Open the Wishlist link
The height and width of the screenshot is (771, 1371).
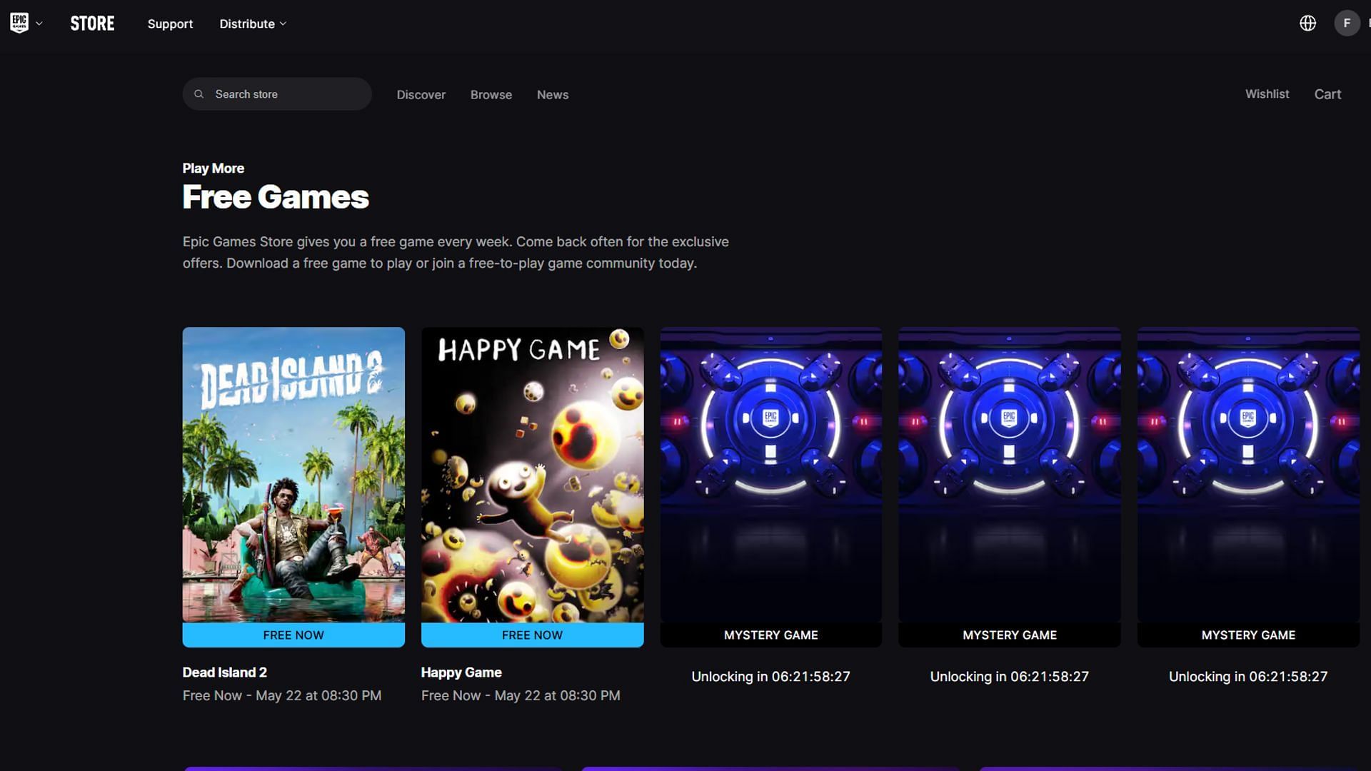tap(1267, 94)
